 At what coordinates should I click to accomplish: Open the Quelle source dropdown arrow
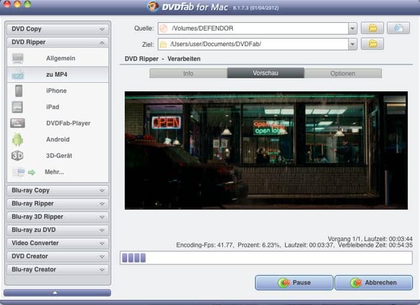point(353,28)
